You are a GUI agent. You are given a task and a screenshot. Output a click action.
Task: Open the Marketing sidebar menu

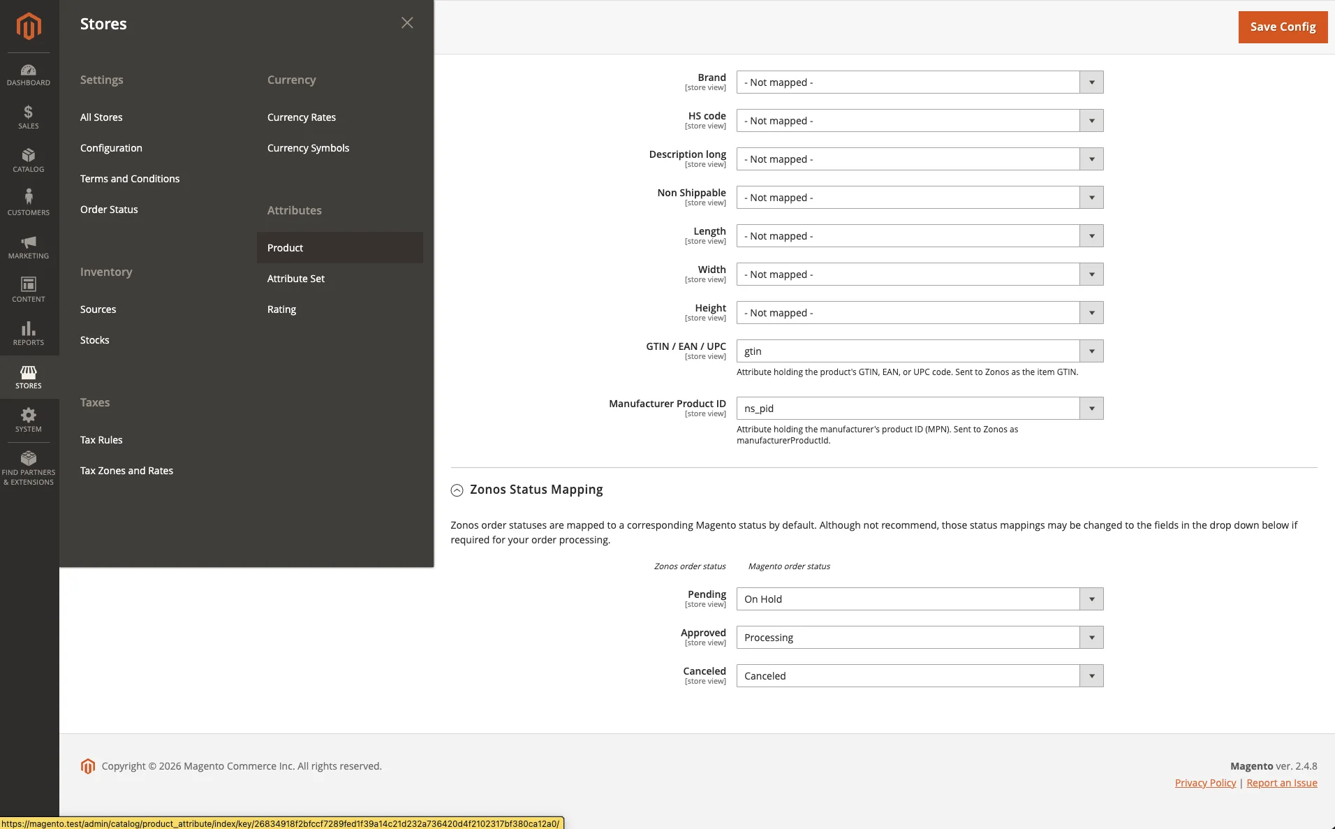click(29, 247)
